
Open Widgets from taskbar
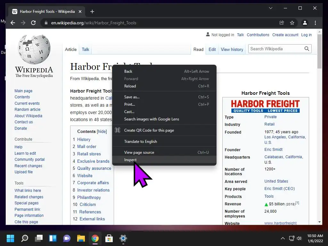53,238
